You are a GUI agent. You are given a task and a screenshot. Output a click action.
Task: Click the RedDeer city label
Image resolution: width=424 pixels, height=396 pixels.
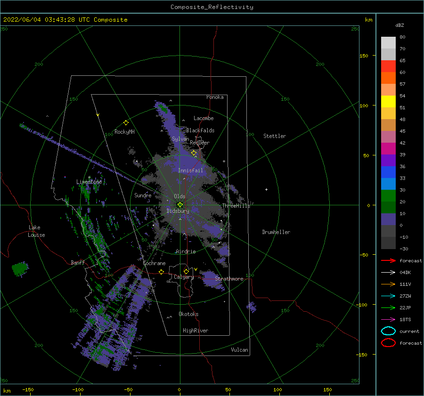(x=200, y=143)
